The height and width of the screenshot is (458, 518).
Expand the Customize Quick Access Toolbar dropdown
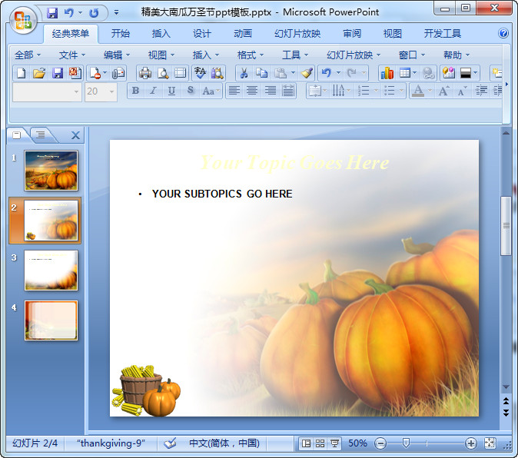coord(116,13)
